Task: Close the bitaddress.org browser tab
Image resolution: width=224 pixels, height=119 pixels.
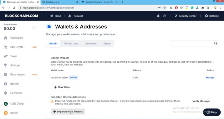Action: pos(77,2)
